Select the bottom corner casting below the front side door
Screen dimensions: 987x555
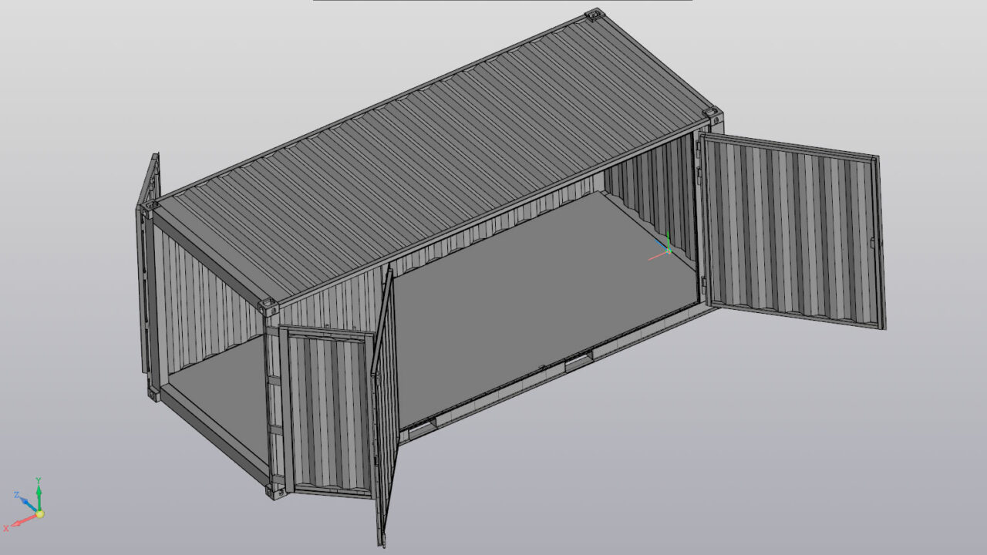pos(275,490)
